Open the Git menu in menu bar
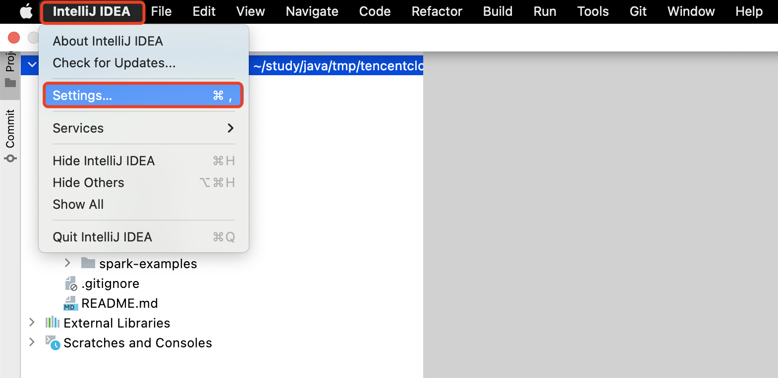 (638, 11)
